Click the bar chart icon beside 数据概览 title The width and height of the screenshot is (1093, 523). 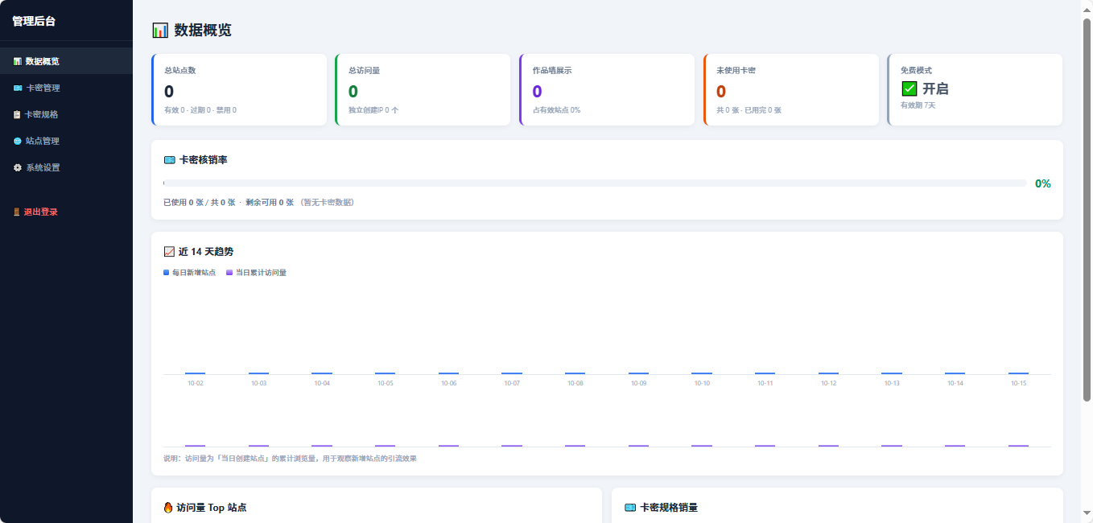click(160, 31)
